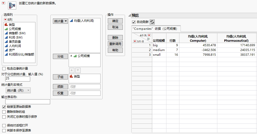Select the 类型 column in list
The width and height of the screenshot is (257, 134).
pyautogui.click(x=12, y=25)
